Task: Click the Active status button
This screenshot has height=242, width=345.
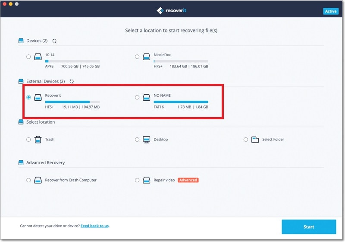Action: tap(331, 11)
